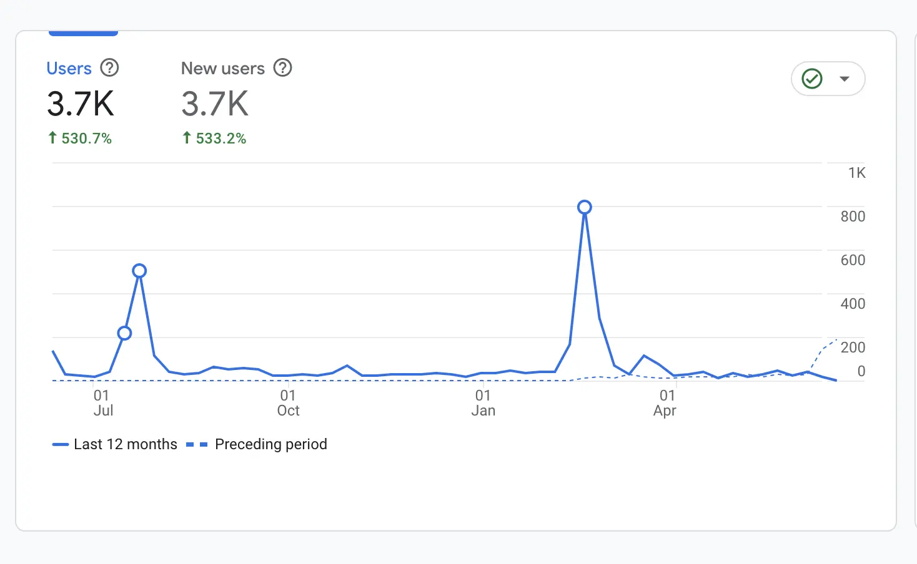Screen dimensions: 917x564
Task: Click the 01 Jan axis label
Action: [482, 402]
